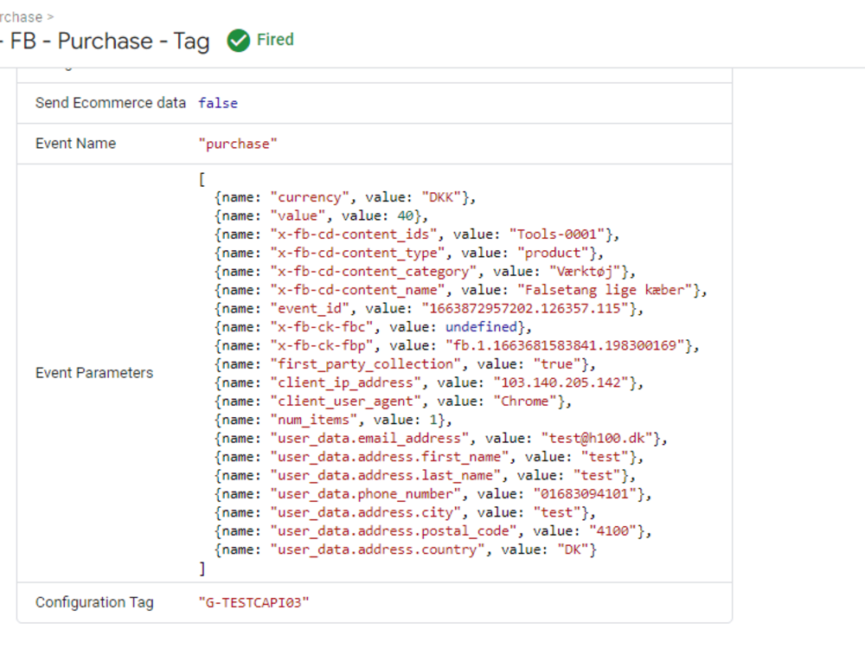Click the client_user_agent Chrome row

click(x=393, y=402)
